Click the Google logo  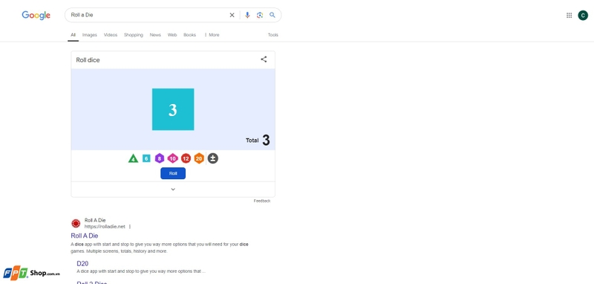pos(36,16)
